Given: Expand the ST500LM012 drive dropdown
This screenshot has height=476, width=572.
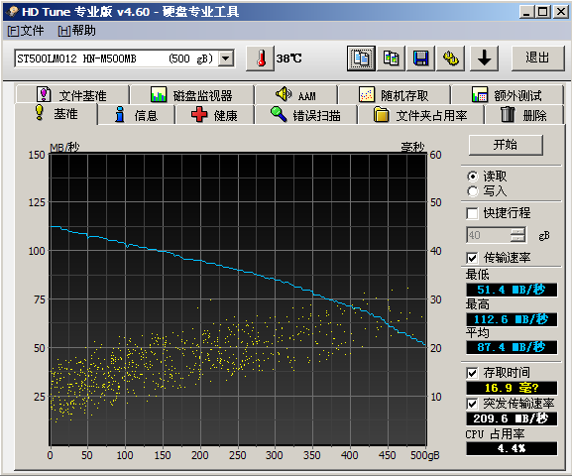Looking at the screenshot, I should point(226,59).
